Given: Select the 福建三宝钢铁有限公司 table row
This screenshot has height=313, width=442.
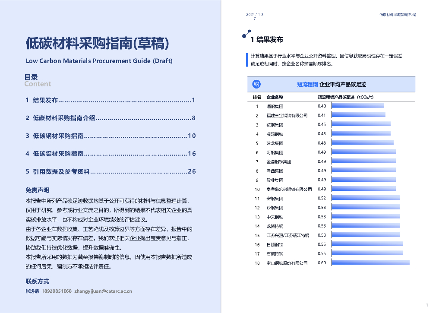Looking at the screenshot, I should (x=287, y=115).
